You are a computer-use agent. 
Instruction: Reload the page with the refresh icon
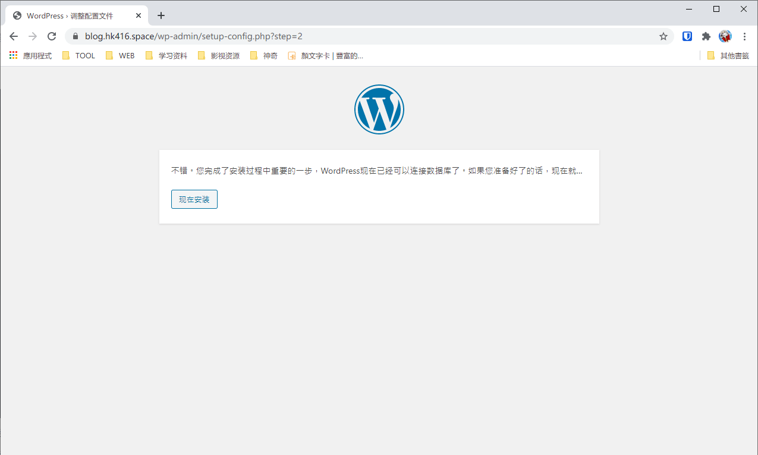click(x=52, y=36)
